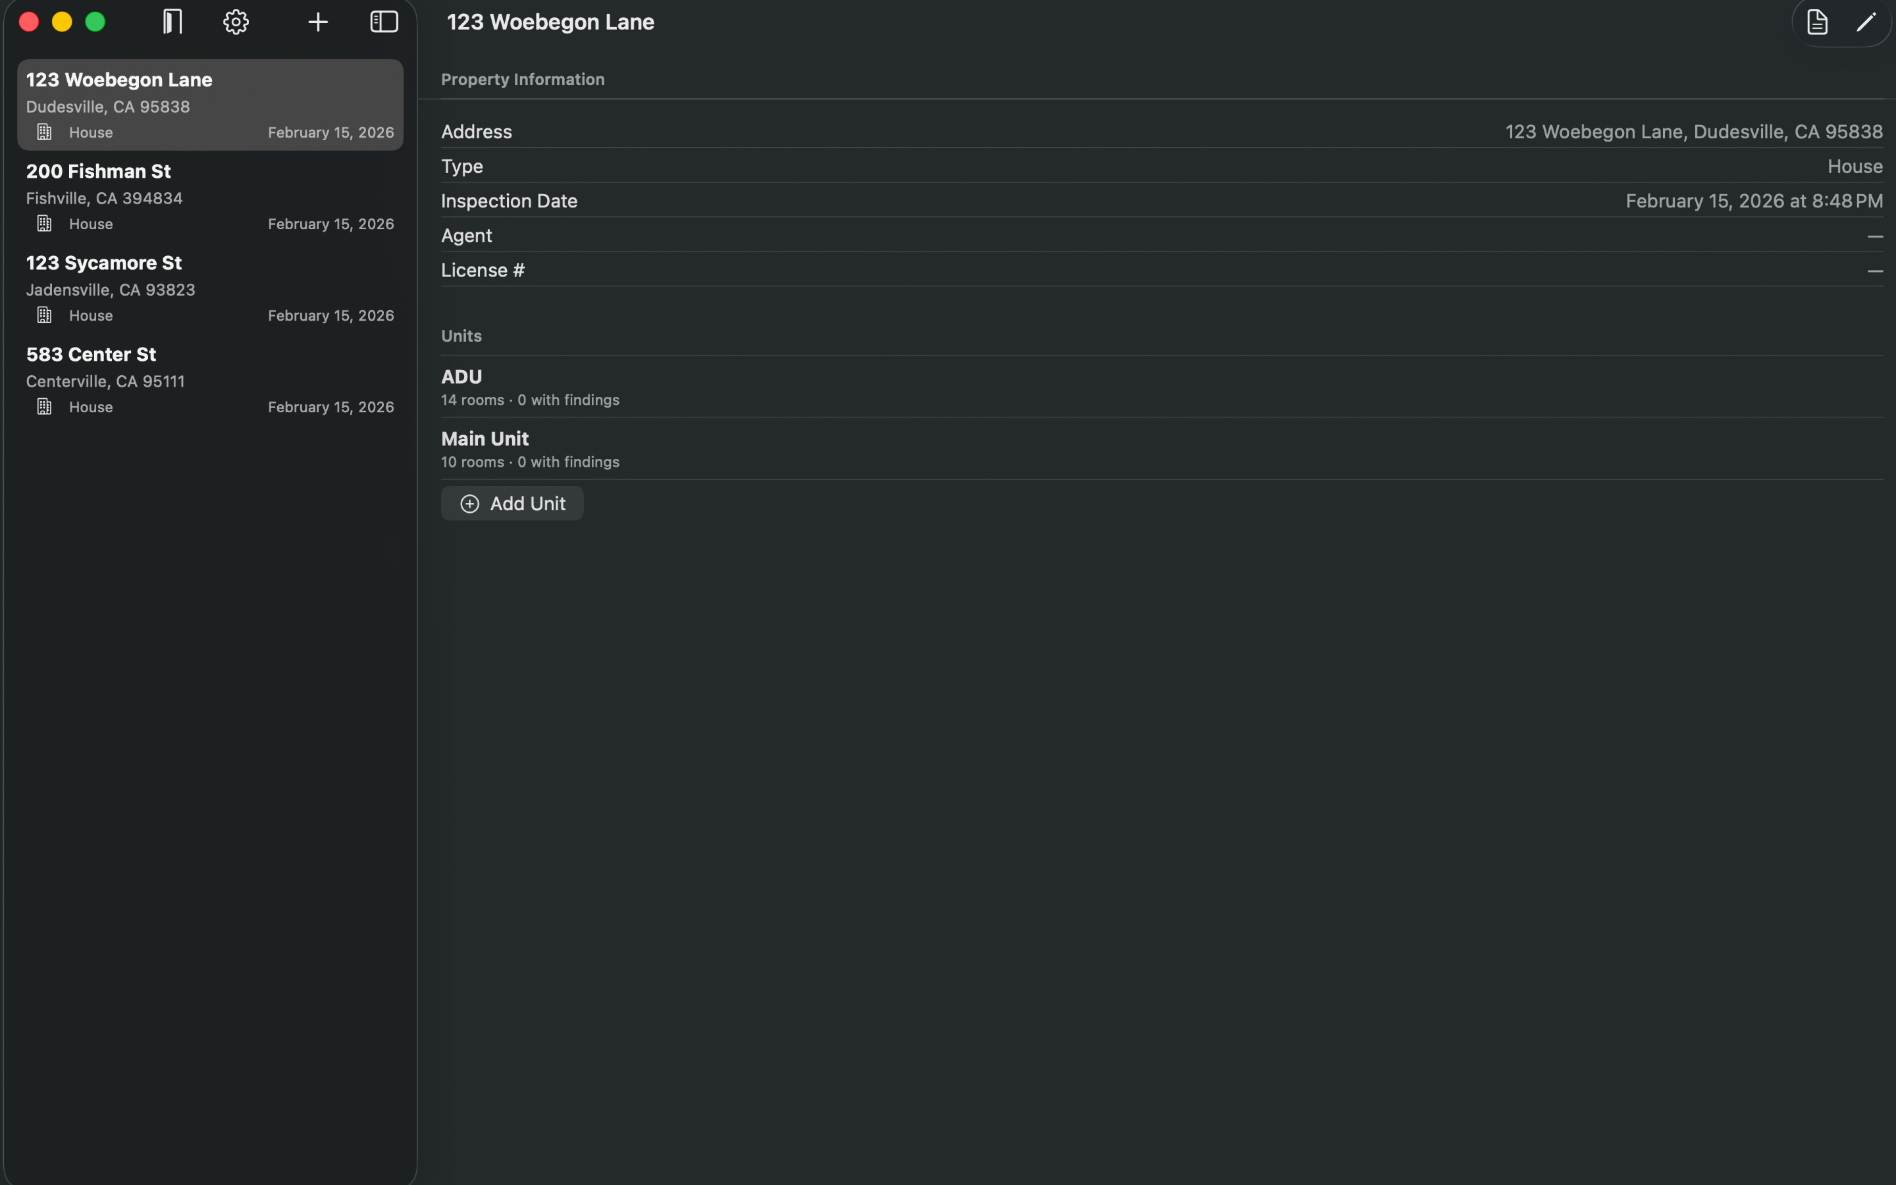
Task: Click building icon in 200 Fishman St row
Action: [x=45, y=224]
